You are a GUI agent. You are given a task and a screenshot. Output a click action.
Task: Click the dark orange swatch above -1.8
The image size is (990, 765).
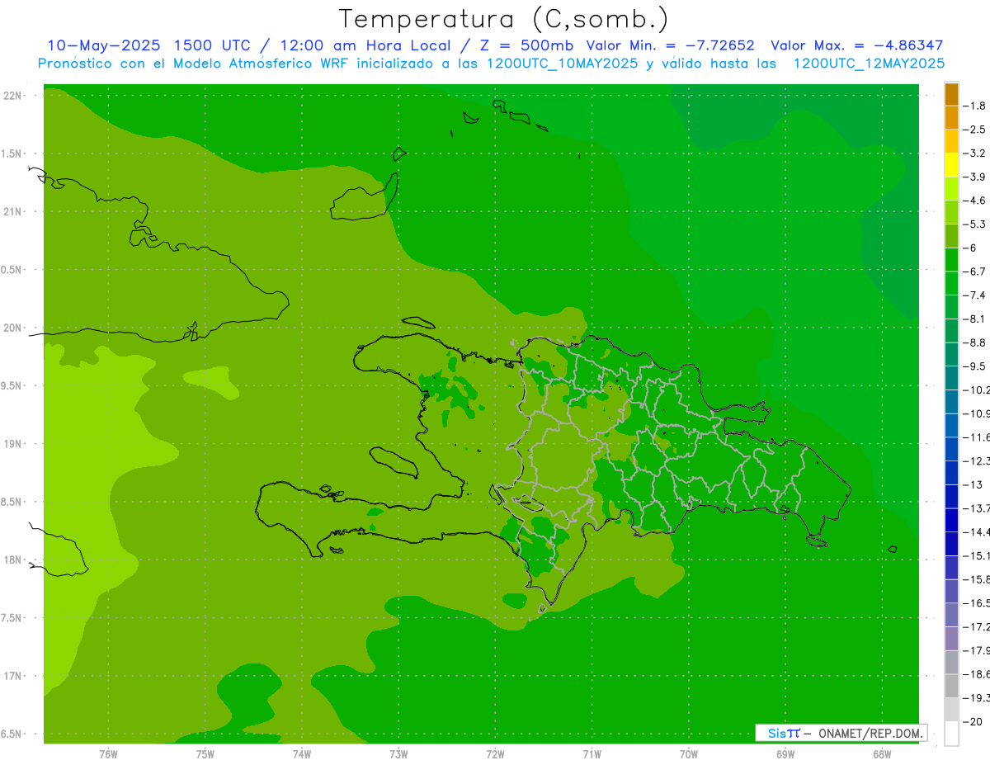coord(951,95)
